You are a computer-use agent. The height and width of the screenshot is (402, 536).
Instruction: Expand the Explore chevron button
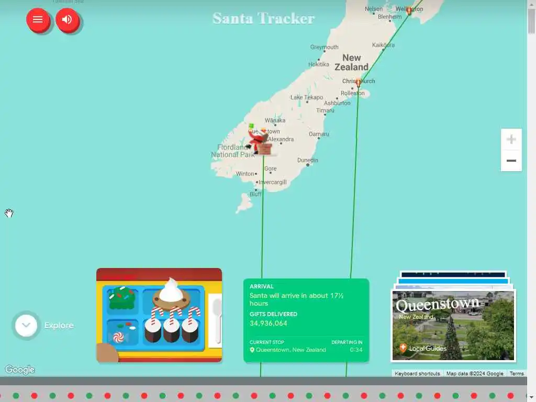[x=26, y=325]
